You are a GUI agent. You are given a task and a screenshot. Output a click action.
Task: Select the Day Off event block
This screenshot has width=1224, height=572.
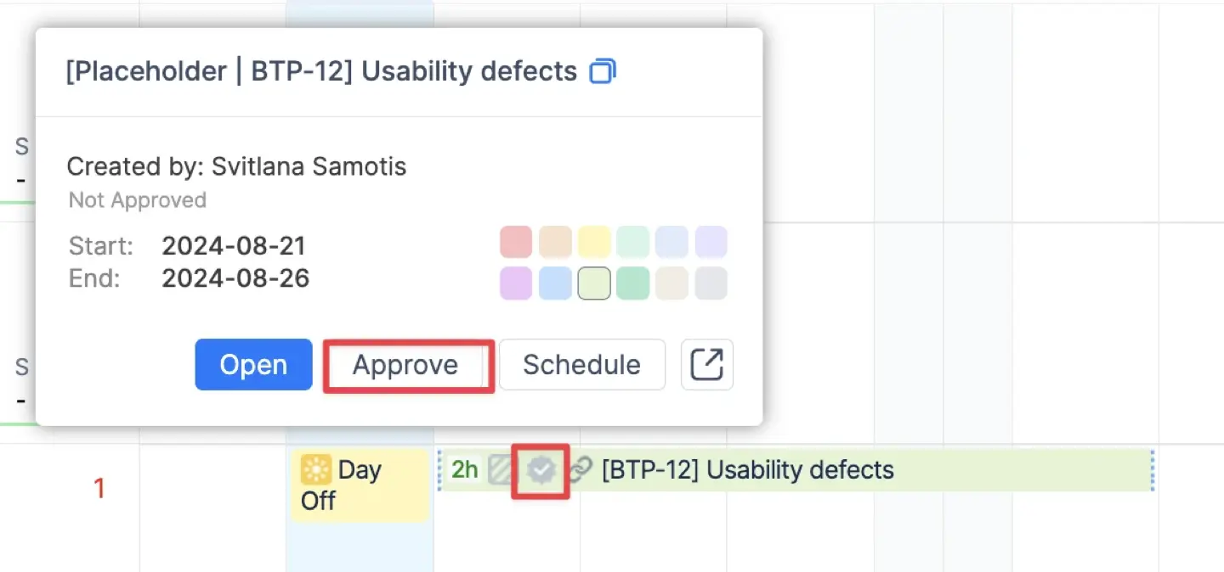[x=360, y=485]
